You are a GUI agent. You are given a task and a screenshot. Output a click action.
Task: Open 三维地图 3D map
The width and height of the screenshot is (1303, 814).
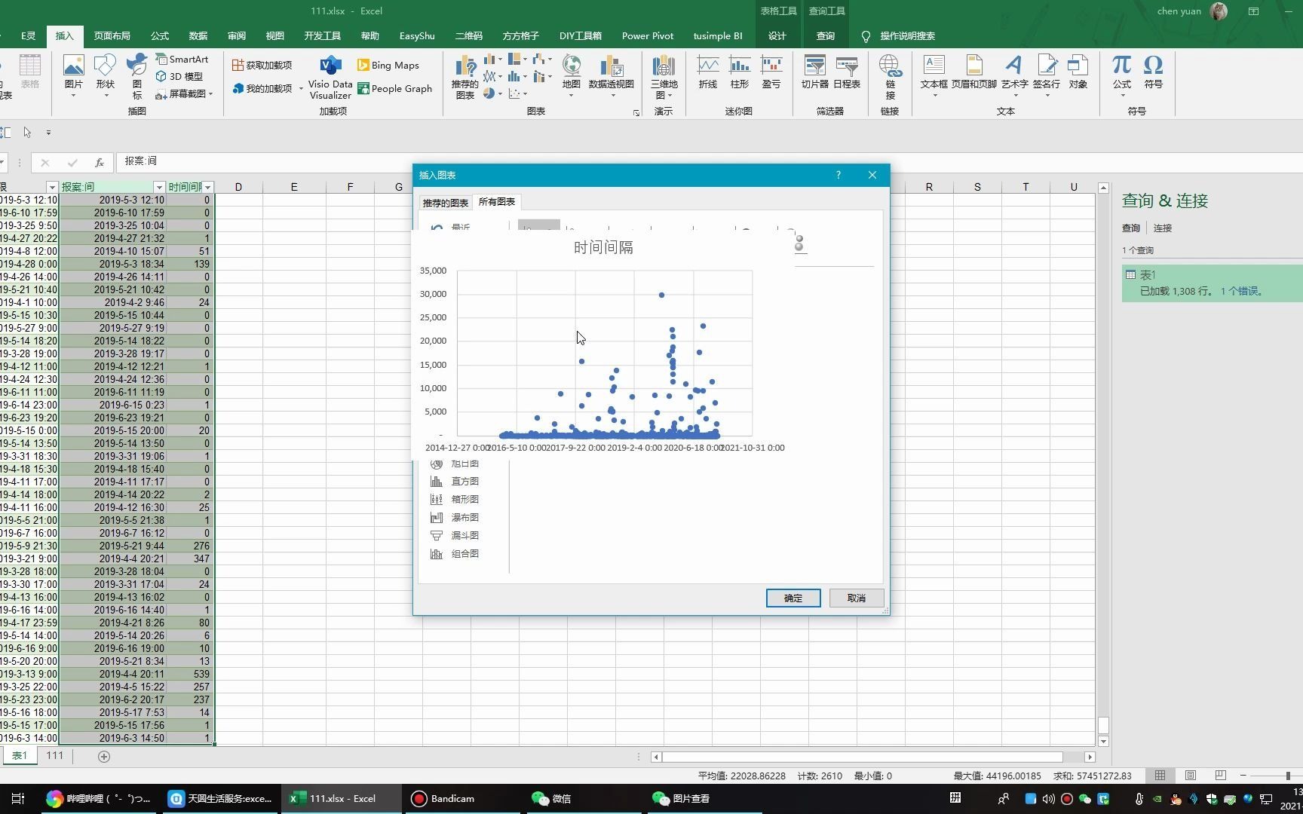tap(664, 77)
